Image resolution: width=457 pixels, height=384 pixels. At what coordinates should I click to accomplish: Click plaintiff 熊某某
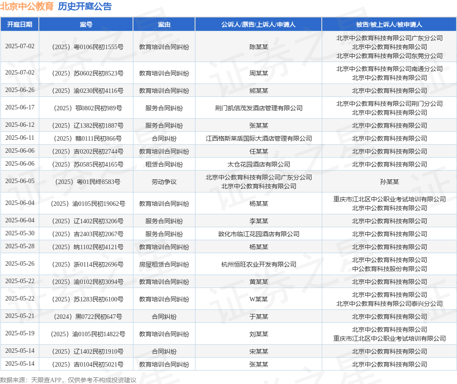tap(258, 91)
